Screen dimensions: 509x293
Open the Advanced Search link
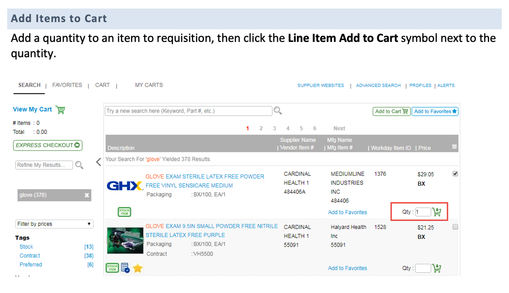[378, 86]
